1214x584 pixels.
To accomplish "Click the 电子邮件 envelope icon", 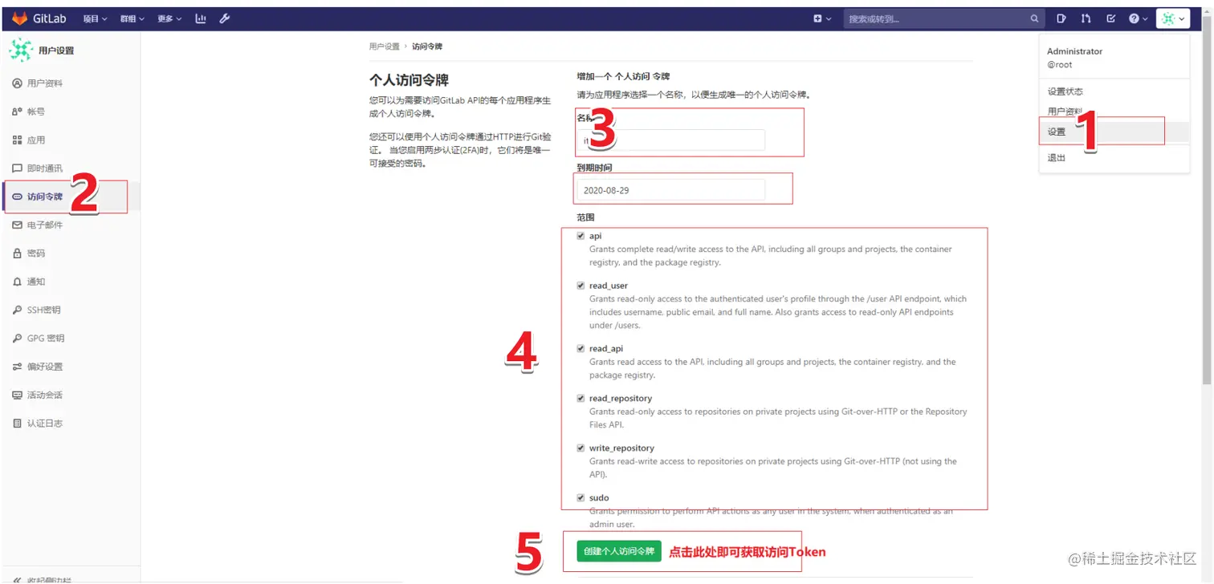I will (x=18, y=225).
